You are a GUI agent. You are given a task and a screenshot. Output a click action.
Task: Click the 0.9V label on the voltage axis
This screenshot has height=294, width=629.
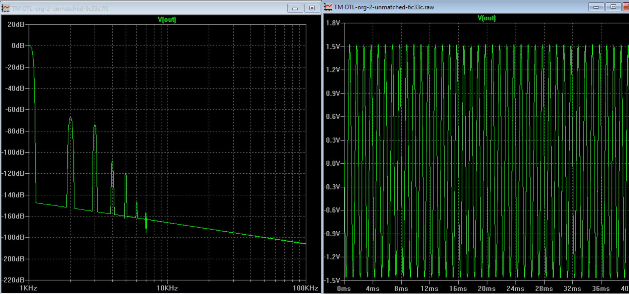click(x=333, y=93)
